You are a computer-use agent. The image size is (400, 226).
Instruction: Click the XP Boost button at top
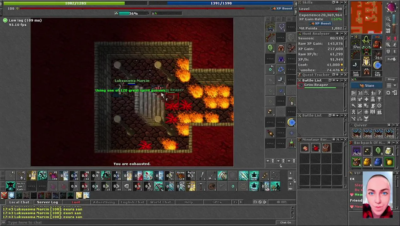coord(282,8)
